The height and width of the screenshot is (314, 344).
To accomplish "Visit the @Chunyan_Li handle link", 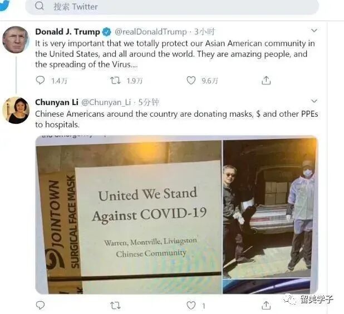I will click(x=106, y=102).
